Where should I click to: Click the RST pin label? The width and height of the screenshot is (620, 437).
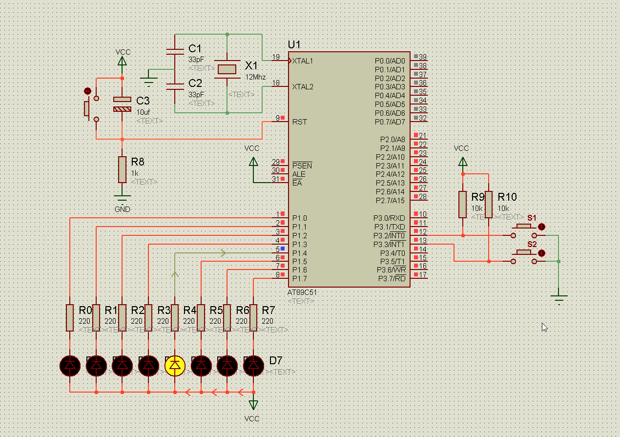tap(299, 122)
